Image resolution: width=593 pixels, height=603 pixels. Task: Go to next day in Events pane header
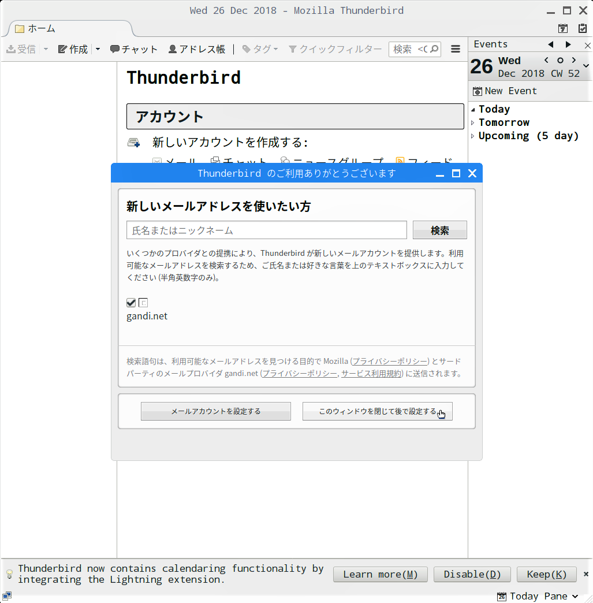[x=568, y=44]
